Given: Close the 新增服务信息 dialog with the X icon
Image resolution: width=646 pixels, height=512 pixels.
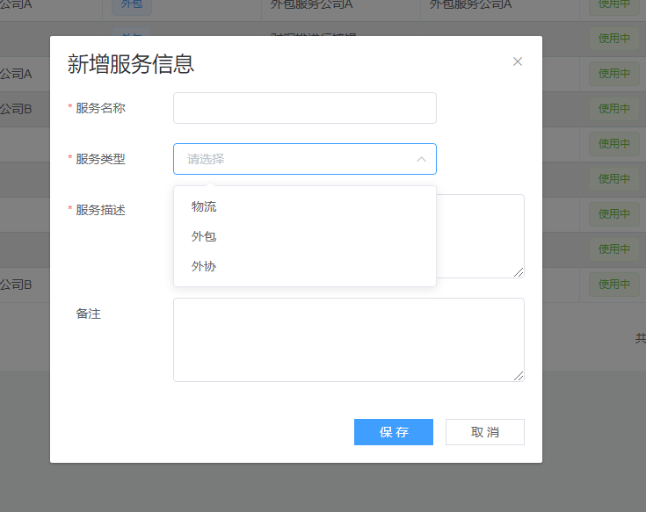Looking at the screenshot, I should (518, 61).
